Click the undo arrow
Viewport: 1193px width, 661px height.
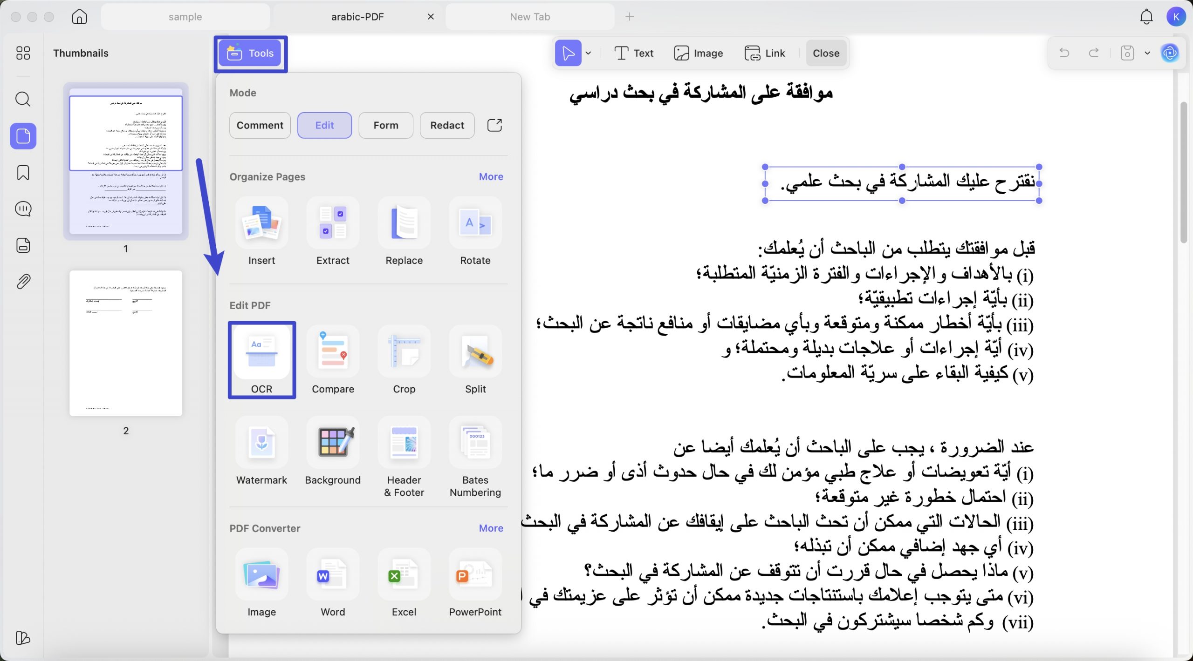1064,53
